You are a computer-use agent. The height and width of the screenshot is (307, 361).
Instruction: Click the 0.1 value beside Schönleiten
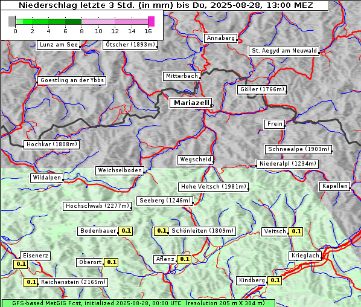click(161, 231)
